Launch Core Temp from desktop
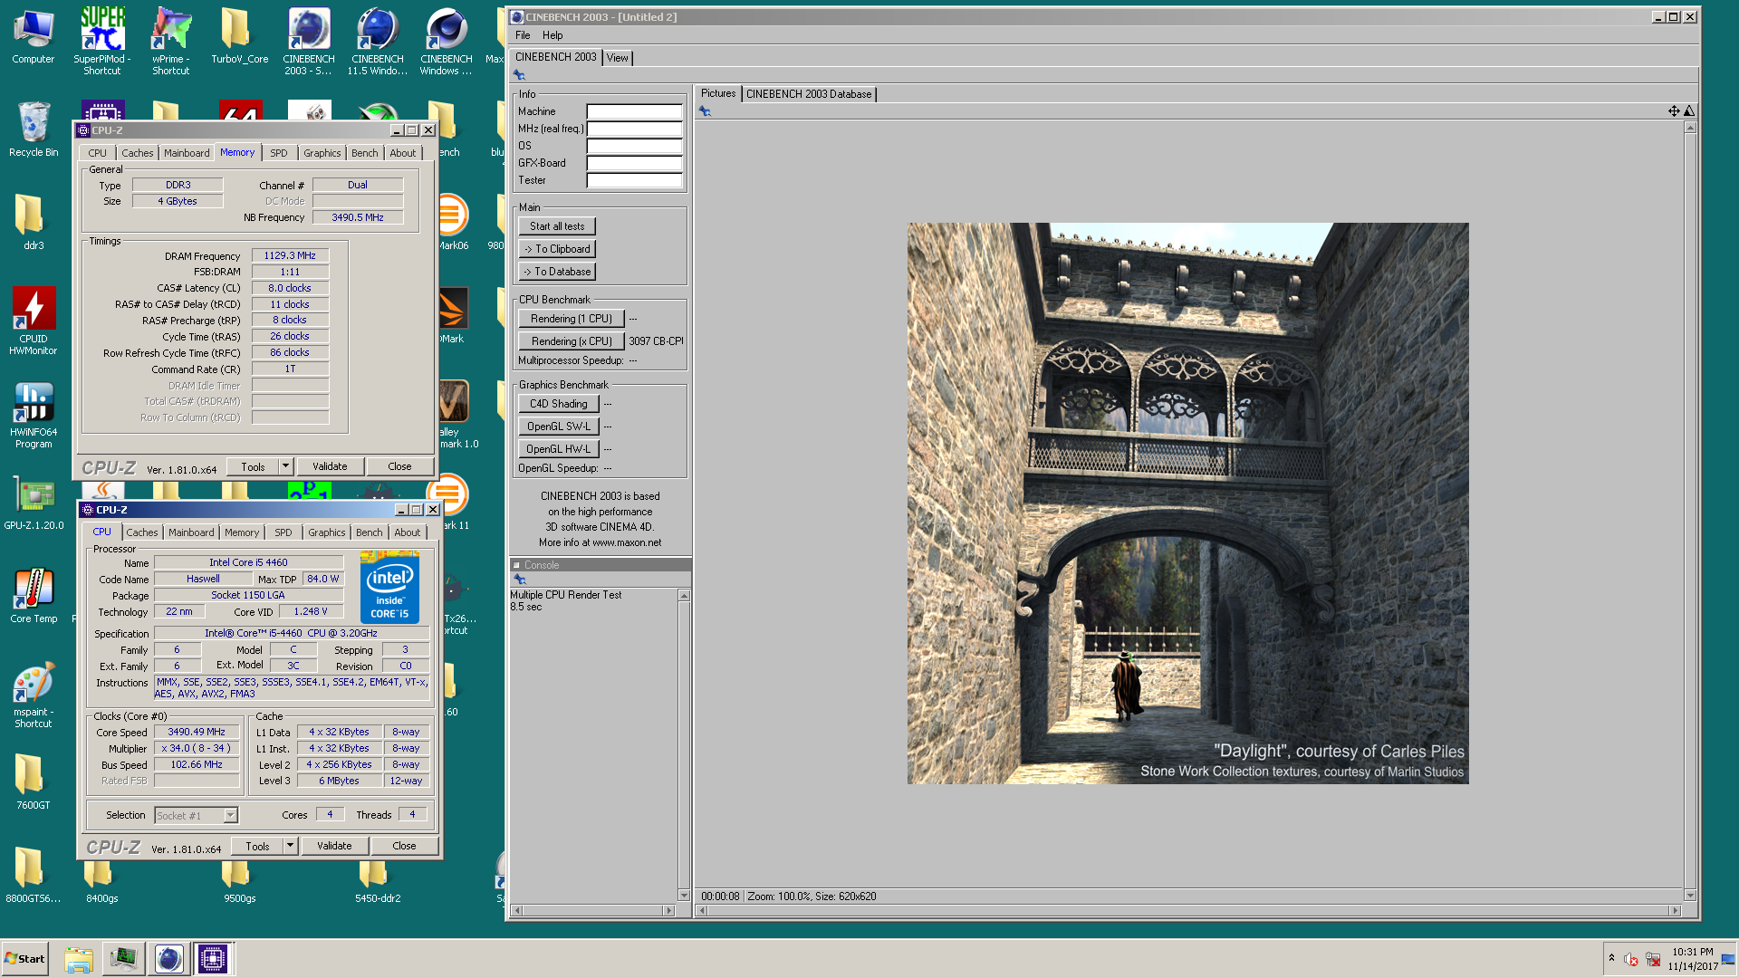Viewport: 1739px width, 978px height. tap(34, 596)
